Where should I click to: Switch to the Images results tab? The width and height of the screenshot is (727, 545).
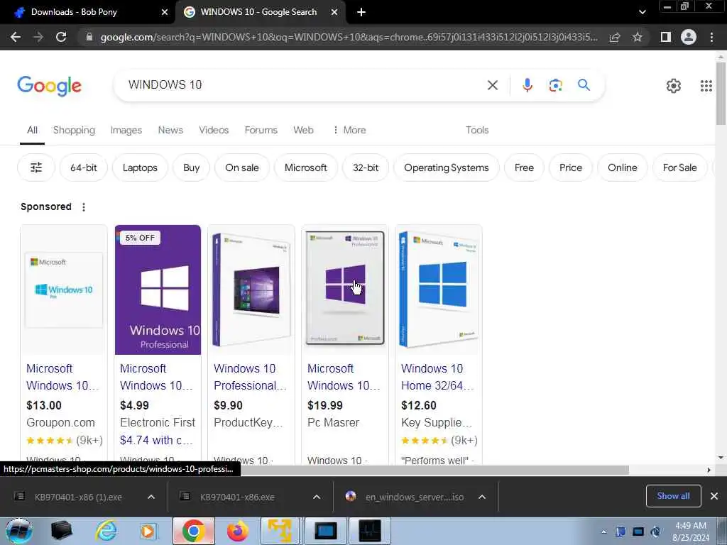click(126, 131)
